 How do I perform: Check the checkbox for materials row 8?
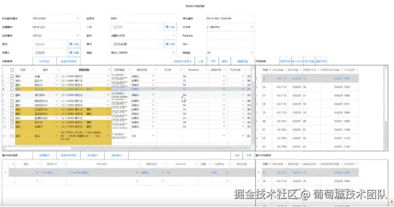point(12,109)
